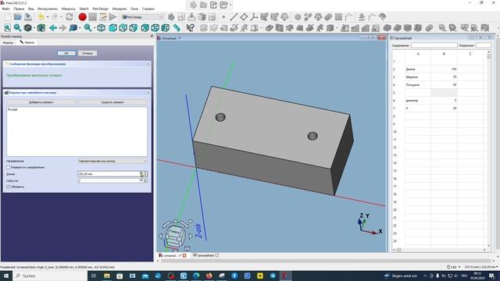Open the draw style icon
Screen dimensions: 500x281
28,28
